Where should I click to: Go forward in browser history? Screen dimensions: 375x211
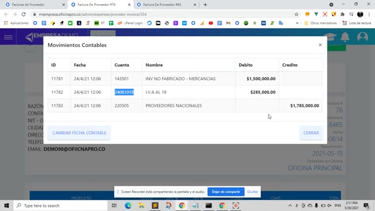coord(15,14)
